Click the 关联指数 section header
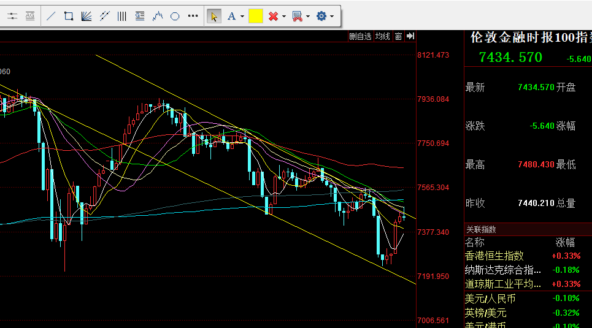The height and width of the screenshot is (328, 592). pyautogui.click(x=481, y=229)
